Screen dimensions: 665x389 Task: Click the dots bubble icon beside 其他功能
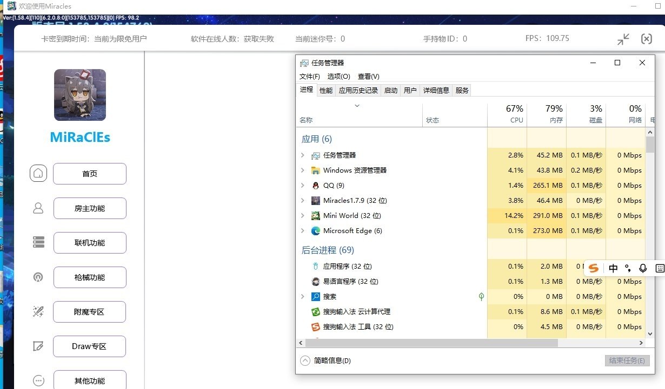pyautogui.click(x=38, y=380)
